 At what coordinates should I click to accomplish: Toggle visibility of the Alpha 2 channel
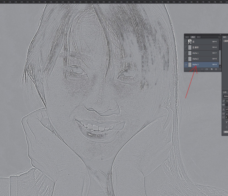(186, 59)
